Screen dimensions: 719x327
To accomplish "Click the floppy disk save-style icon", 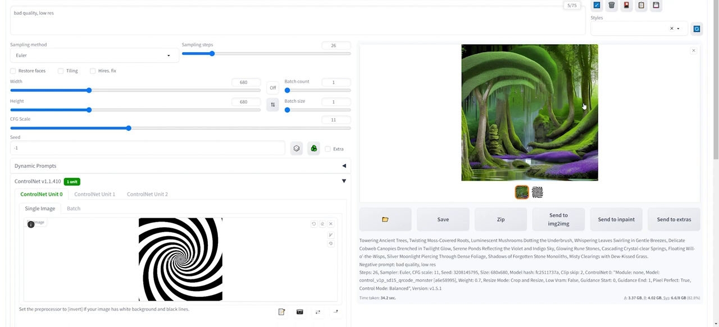I will 656,5.
